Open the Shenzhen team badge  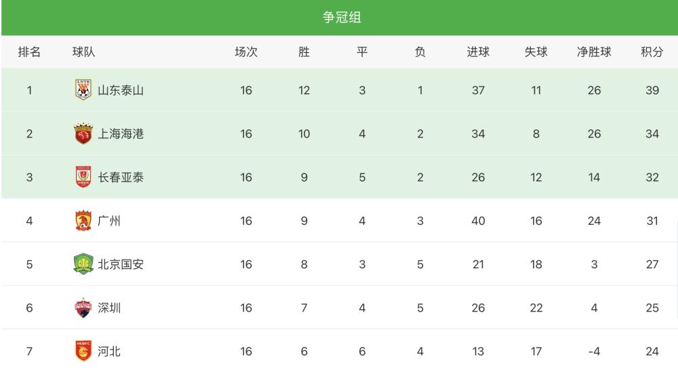(x=83, y=308)
